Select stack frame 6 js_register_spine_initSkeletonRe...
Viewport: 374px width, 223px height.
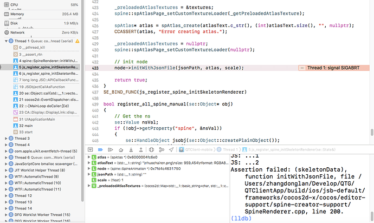tap(46, 74)
